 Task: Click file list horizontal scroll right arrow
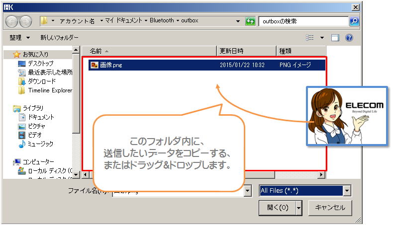[321, 175]
